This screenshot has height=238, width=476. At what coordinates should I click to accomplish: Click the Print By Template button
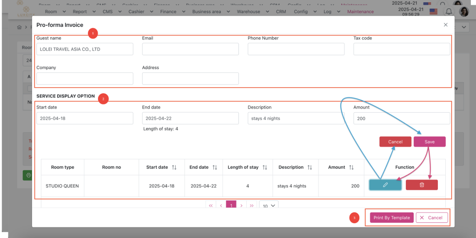coord(391,218)
